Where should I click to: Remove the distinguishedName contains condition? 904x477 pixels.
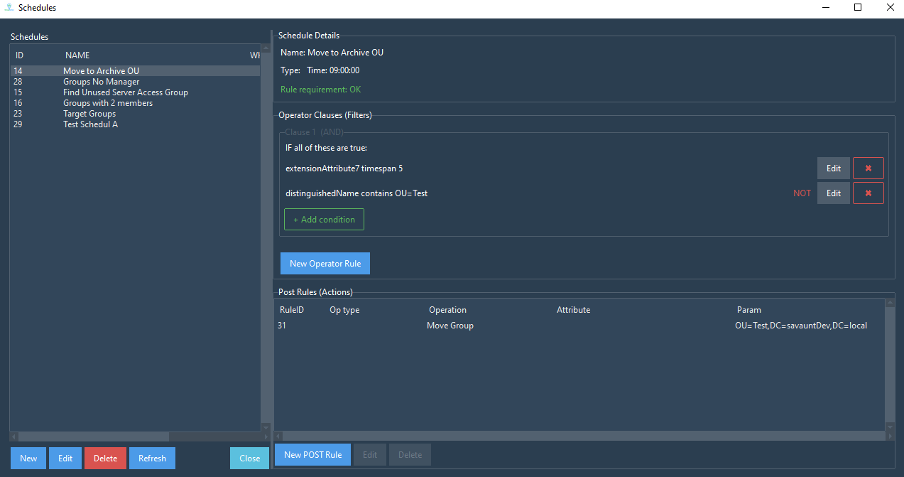coord(868,193)
